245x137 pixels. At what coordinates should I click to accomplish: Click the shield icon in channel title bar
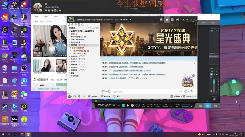click(x=130, y=20)
